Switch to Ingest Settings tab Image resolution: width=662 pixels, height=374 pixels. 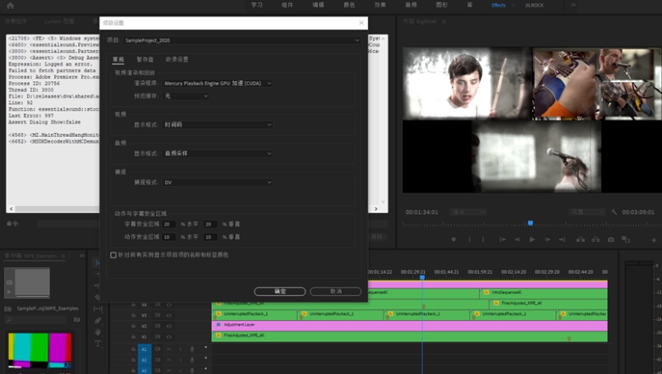coord(177,59)
